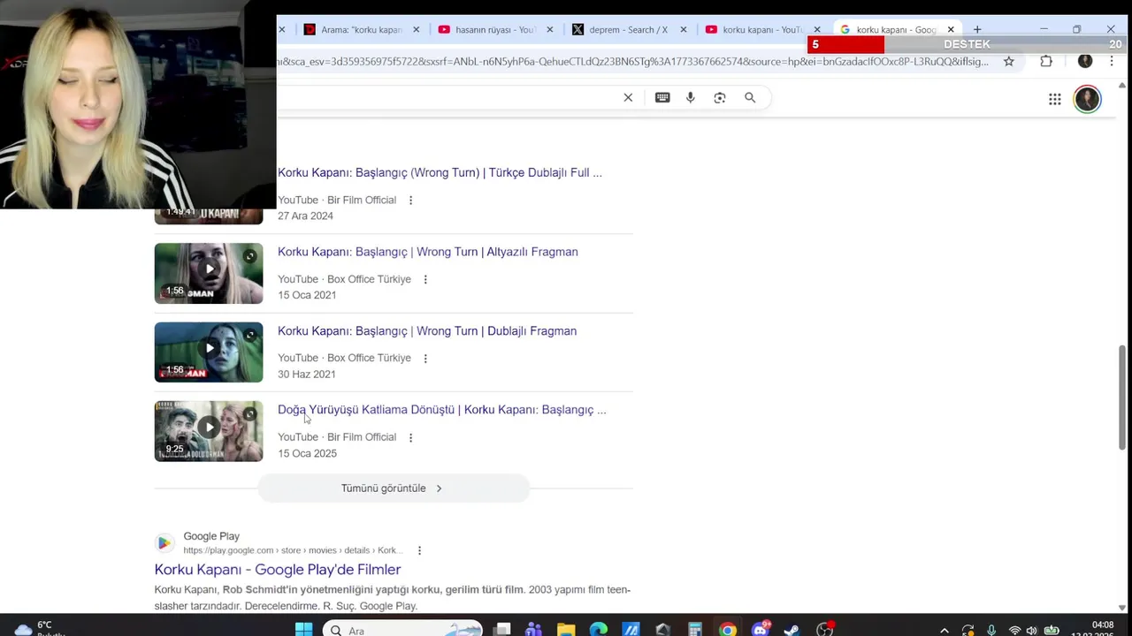Image resolution: width=1132 pixels, height=636 pixels.
Task: Play the 9:25 Doğa Yürüyüşü video thumbnail
Action: (209, 431)
